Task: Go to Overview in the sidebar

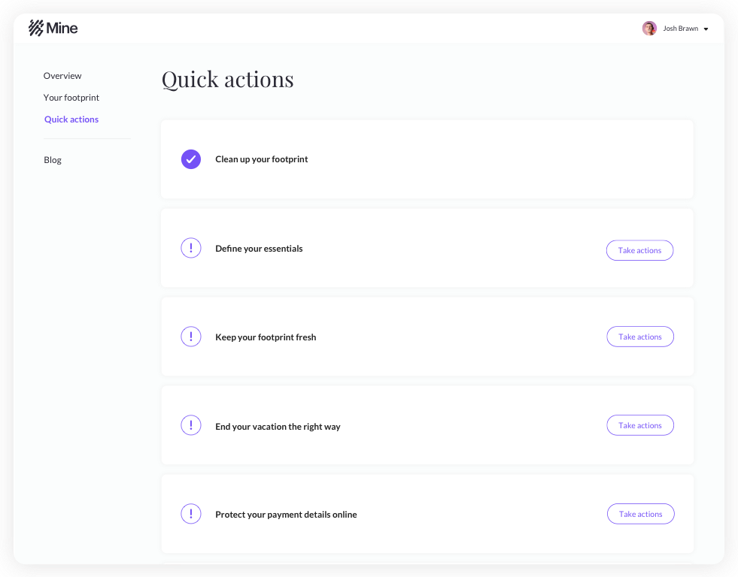Action: pos(62,76)
